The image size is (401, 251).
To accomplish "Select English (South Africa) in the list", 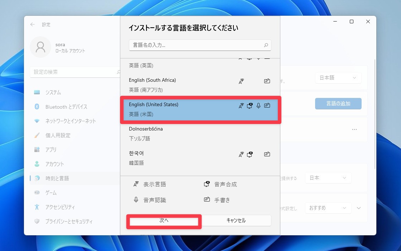I will click(200, 85).
